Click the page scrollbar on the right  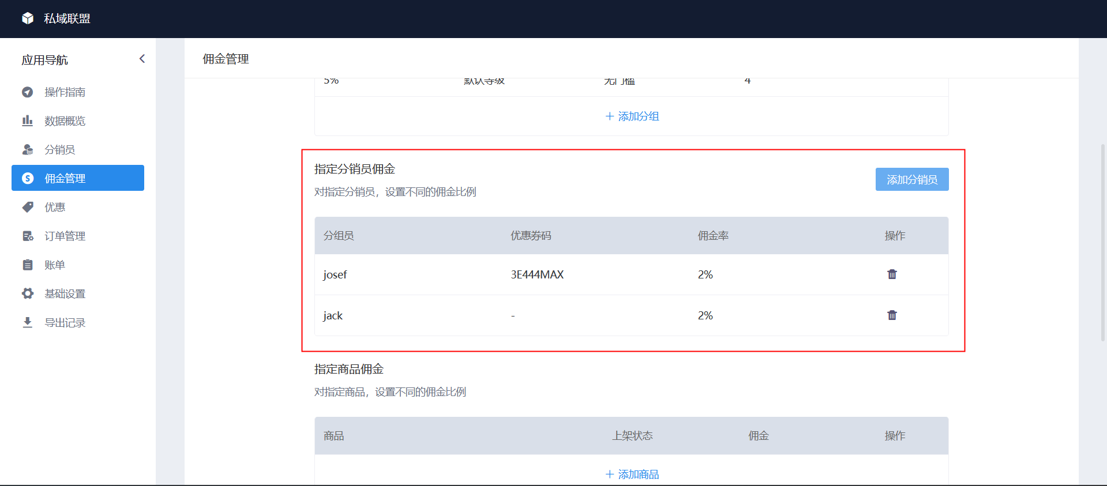(x=1103, y=242)
